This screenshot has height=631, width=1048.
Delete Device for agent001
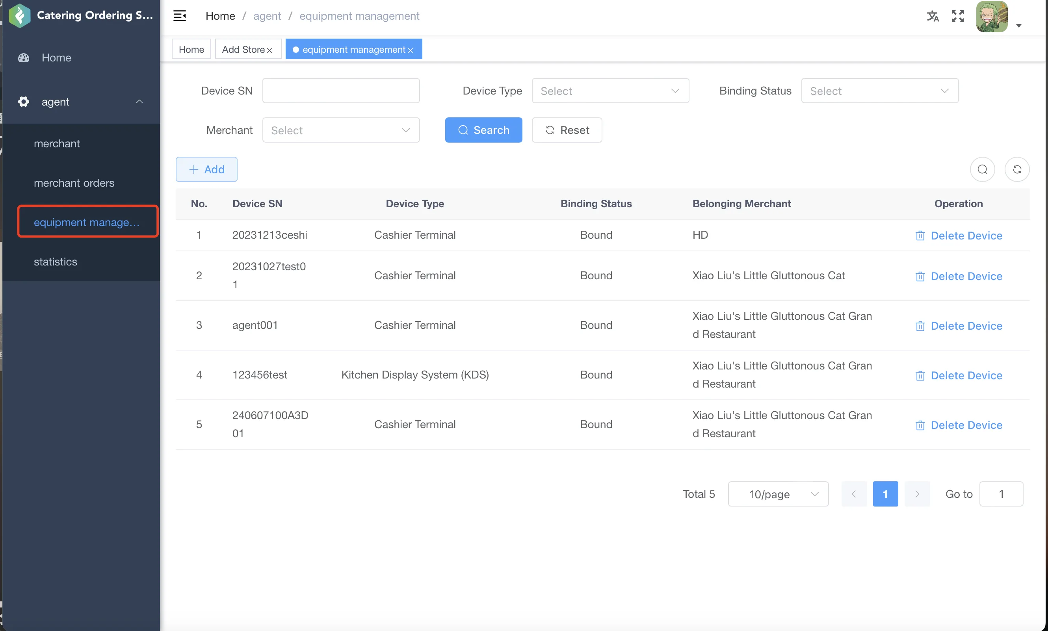(959, 326)
